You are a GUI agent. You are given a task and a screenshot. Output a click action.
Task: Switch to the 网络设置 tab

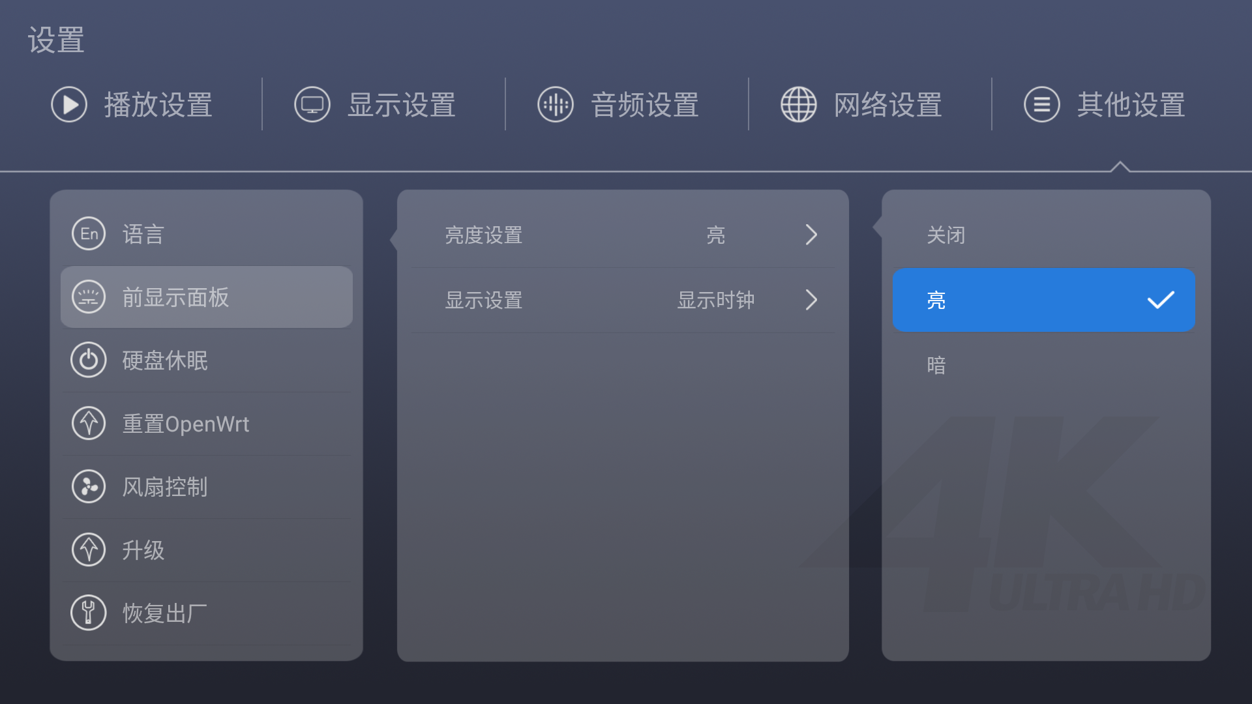[x=861, y=104]
